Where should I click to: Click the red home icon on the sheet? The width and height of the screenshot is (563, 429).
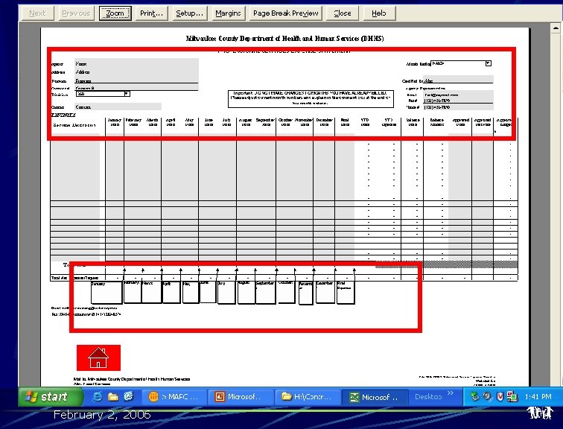click(98, 357)
